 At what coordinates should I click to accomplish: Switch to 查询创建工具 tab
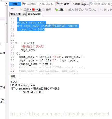click(x=18, y=14)
